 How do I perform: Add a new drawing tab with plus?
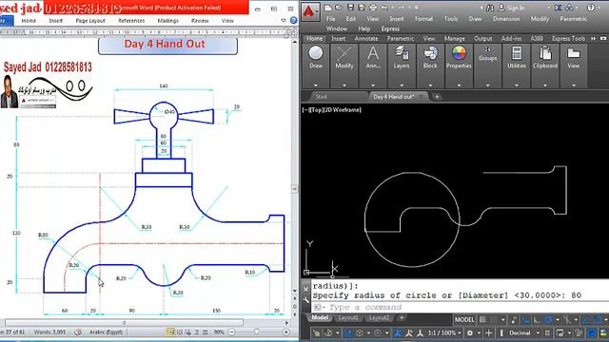(437, 97)
